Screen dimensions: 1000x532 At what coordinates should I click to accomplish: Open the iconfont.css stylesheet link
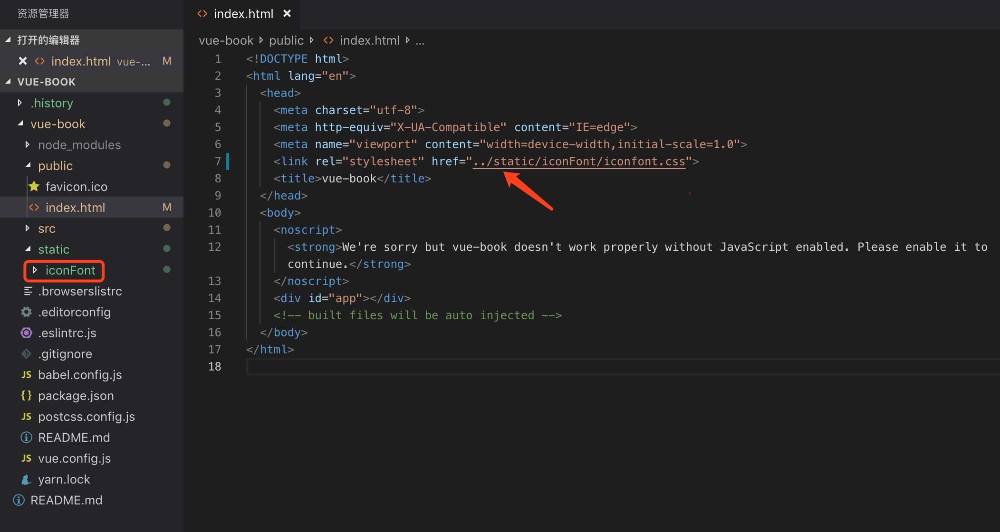579,162
